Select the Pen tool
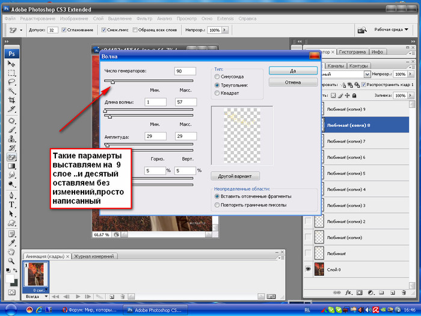 11,196
